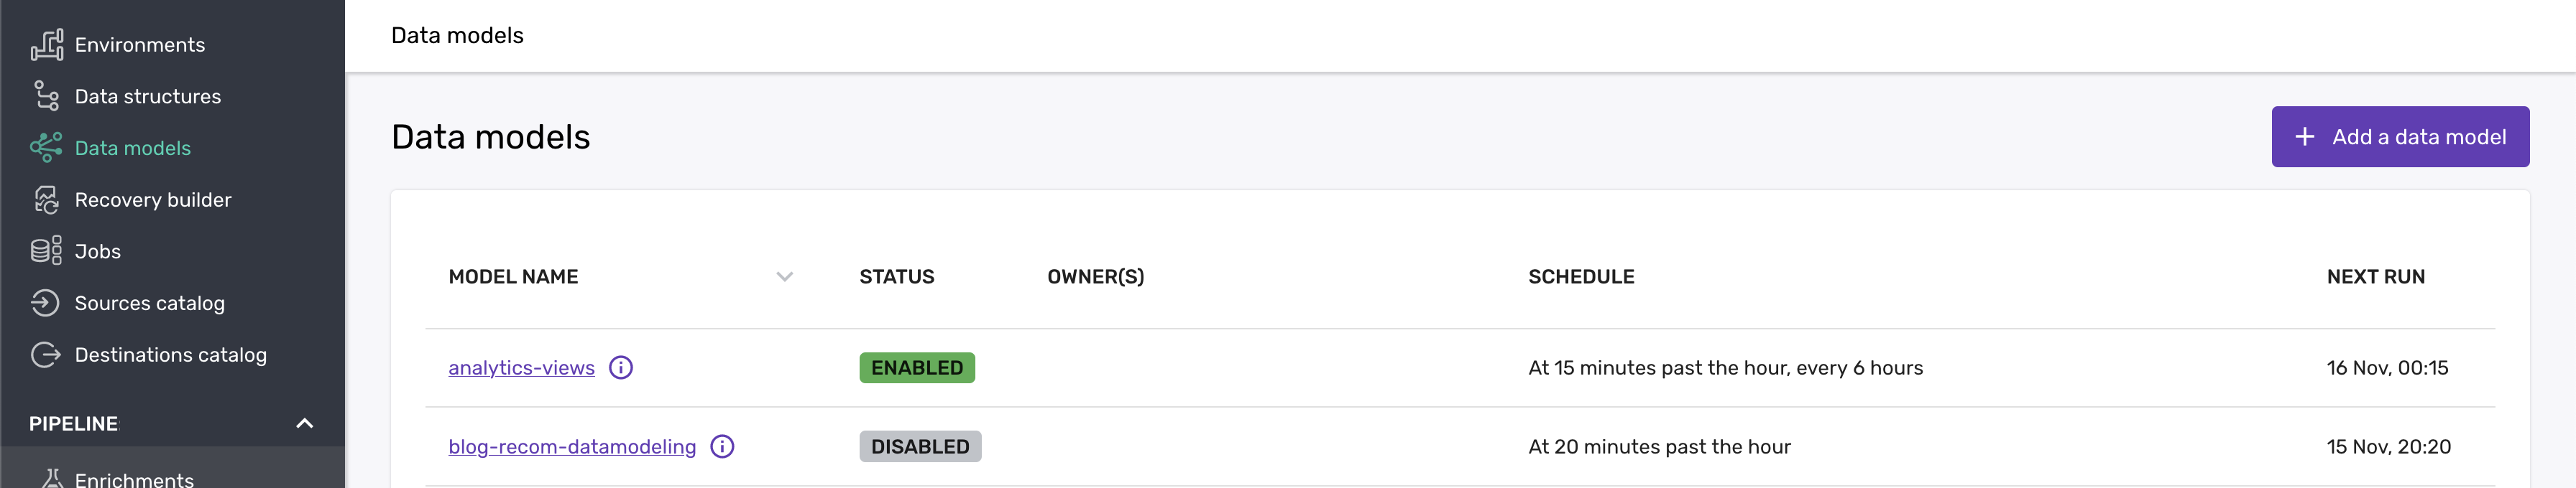Go to Jobs menu item
This screenshot has height=488, width=2576.
click(x=98, y=251)
